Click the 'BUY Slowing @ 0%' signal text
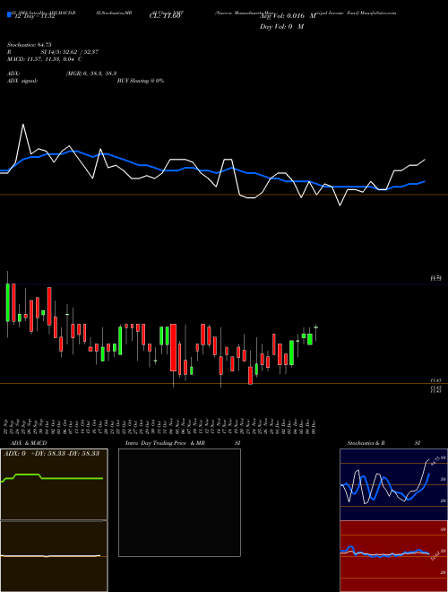Viewport: 448px width, 592px height. 141,81
